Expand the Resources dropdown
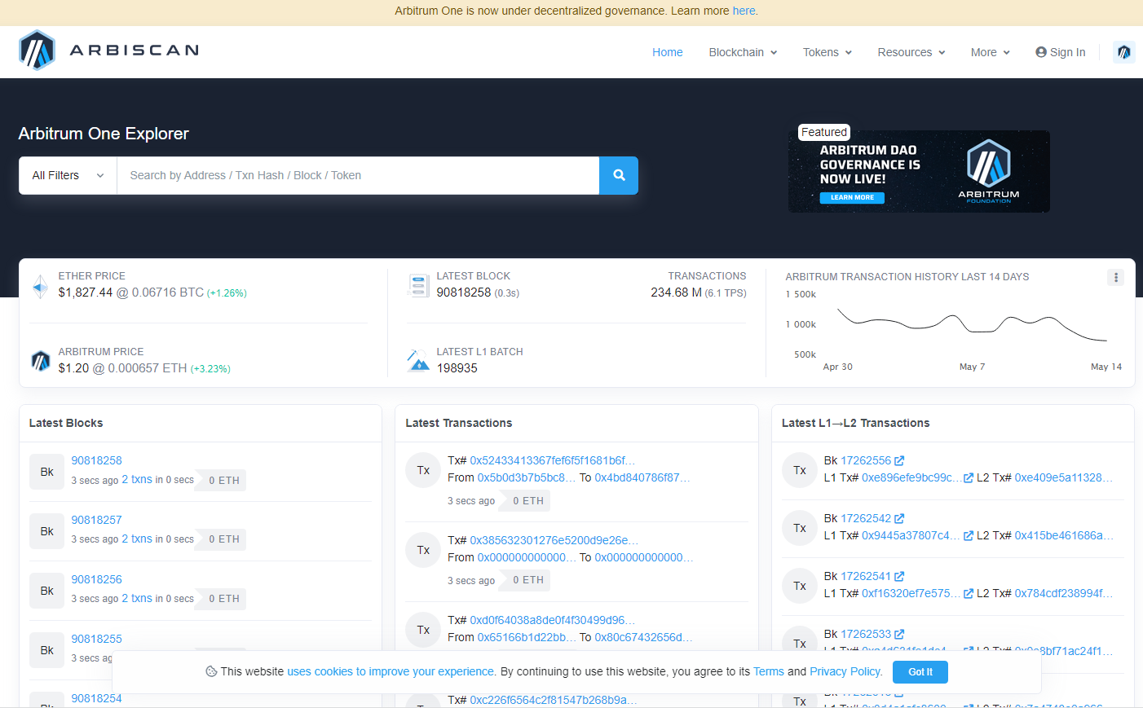The height and width of the screenshot is (708, 1143). (911, 52)
